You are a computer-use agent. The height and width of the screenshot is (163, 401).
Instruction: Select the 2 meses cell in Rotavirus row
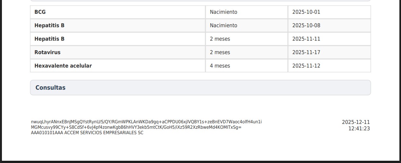[220, 53]
